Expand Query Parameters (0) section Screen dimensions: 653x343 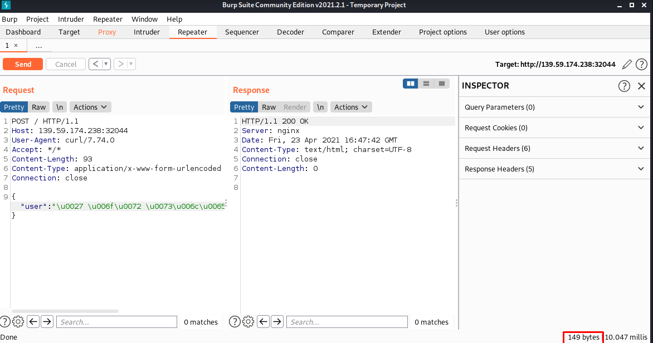click(x=554, y=107)
